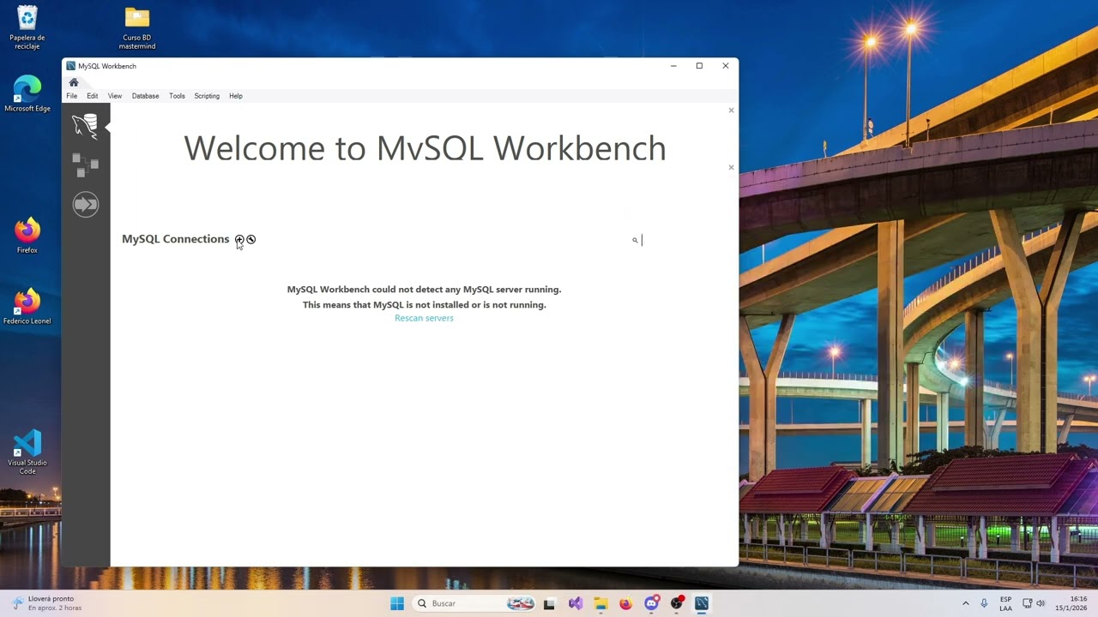Viewport: 1098px width, 617px height.
Task: Open File Explorer from the taskbar
Action: (x=600, y=603)
